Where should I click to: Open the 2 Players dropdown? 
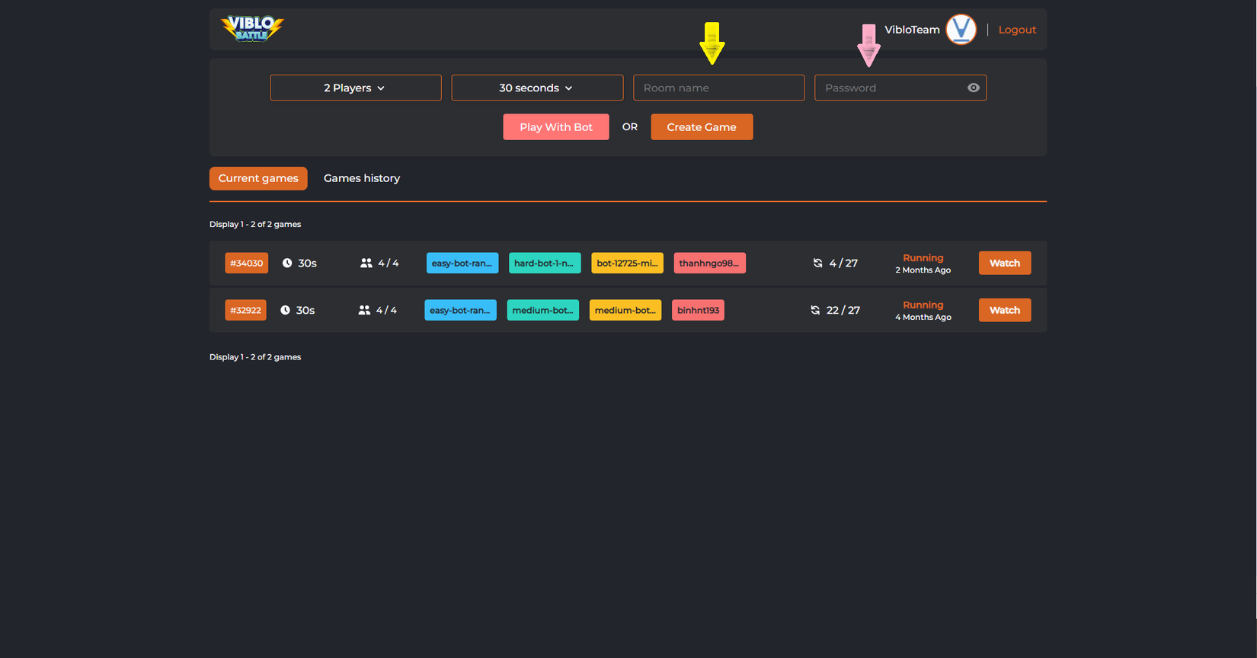click(x=356, y=88)
